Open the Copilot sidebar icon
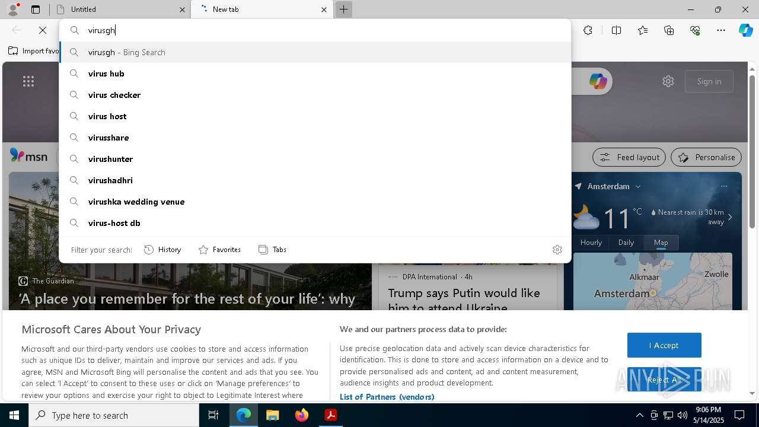Viewport: 759px width, 427px height. pyautogui.click(x=746, y=30)
